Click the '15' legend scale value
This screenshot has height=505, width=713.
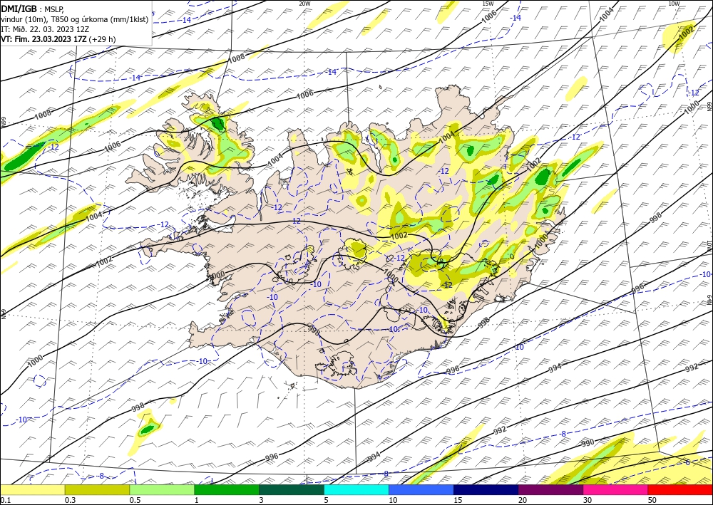(458, 500)
